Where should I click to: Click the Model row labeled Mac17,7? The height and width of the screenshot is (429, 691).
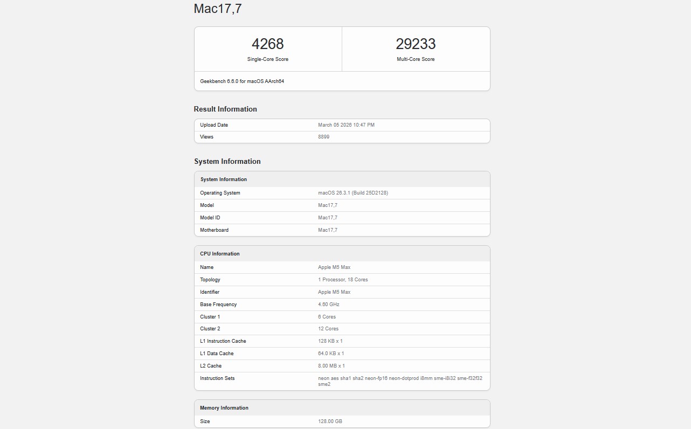(328, 205)
